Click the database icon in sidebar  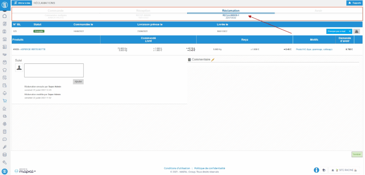[x=5, y=155]
